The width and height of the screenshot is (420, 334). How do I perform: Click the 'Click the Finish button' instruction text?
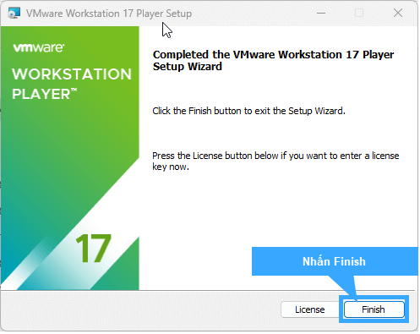[249, 112]
